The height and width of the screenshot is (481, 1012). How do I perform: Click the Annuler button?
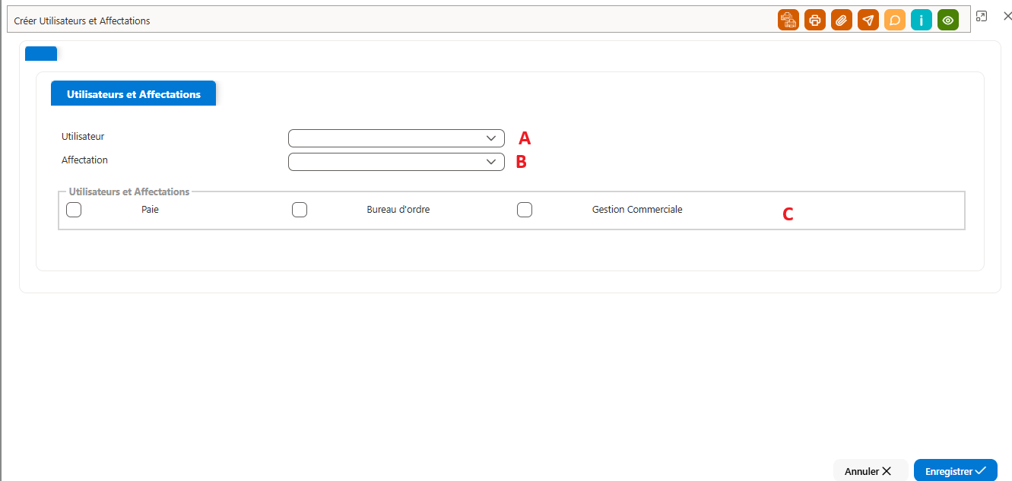[x=870, y=471]
